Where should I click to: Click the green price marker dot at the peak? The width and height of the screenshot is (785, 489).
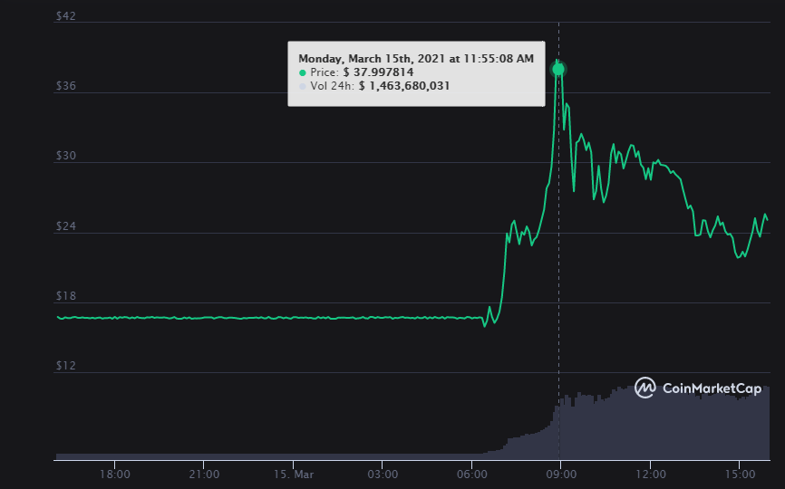pos(558,69)
